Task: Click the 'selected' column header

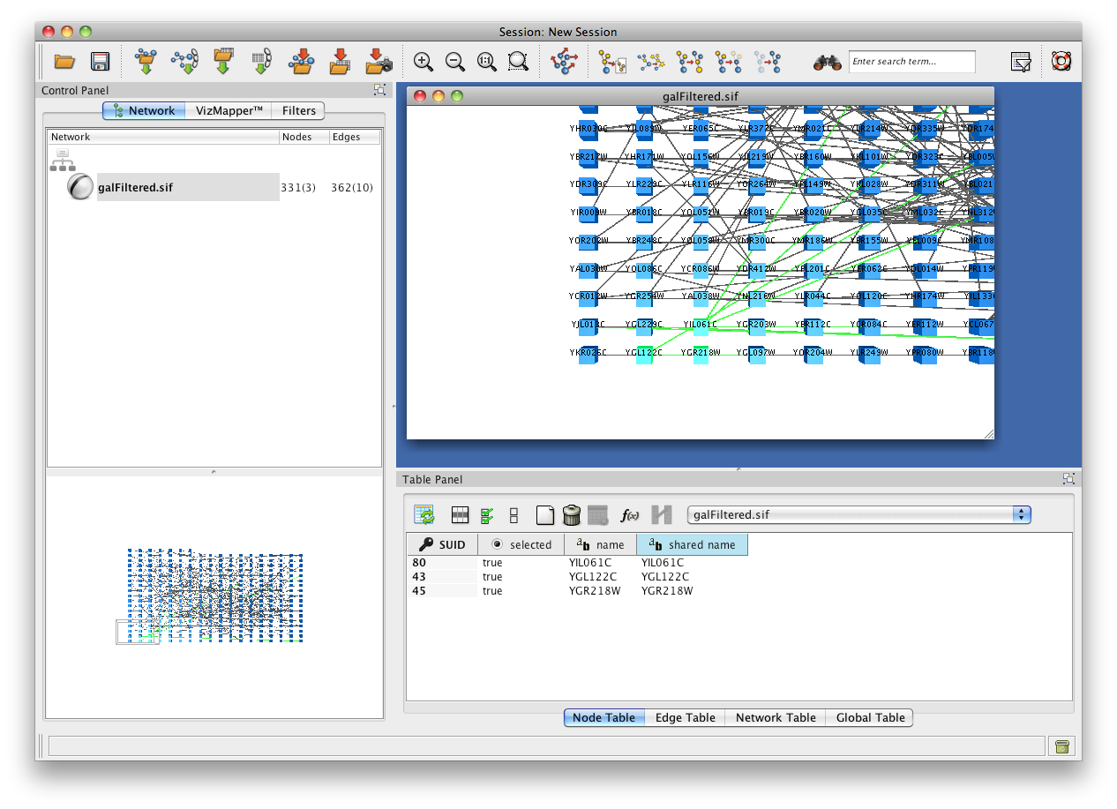Action: pos(521,545)
